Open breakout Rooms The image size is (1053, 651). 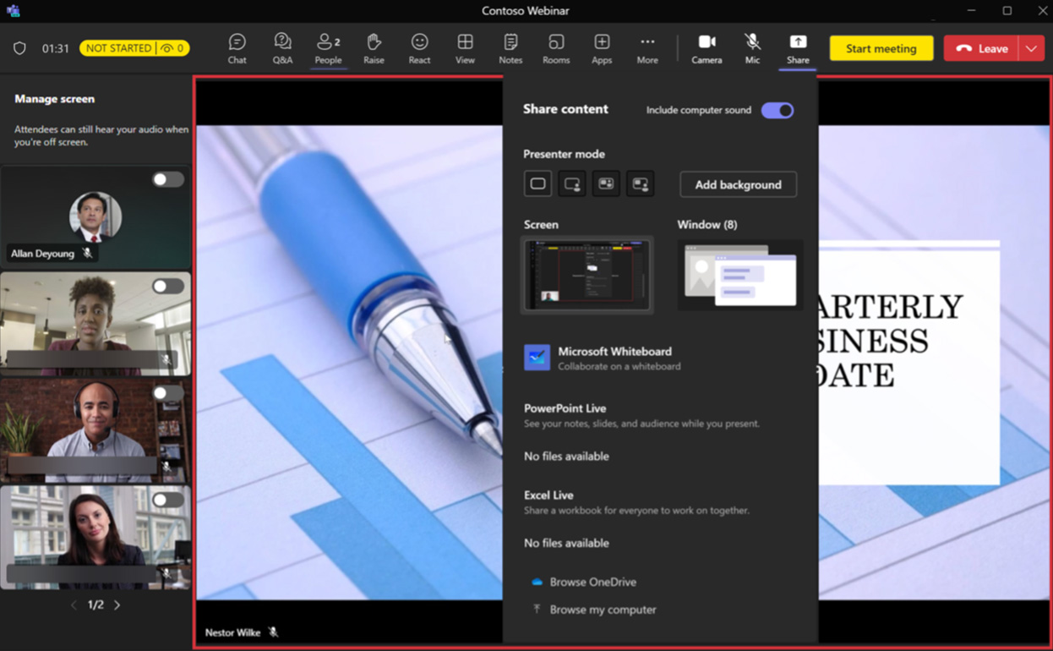(556, 48)
